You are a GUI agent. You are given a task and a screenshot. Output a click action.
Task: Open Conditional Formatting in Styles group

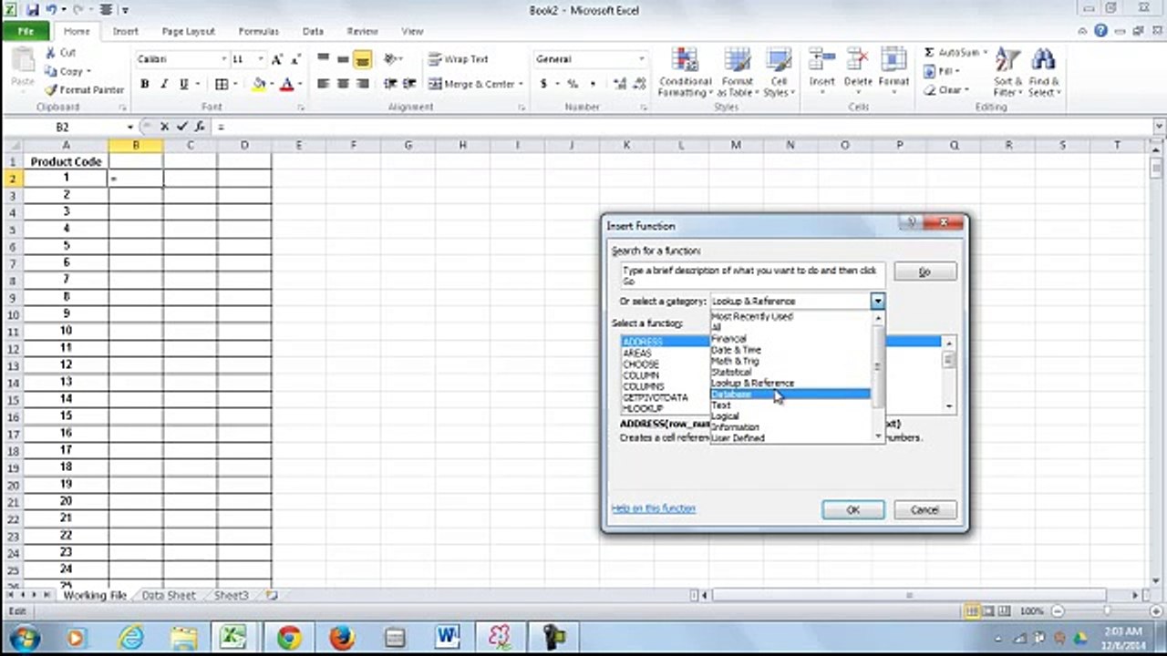tap(685, 73)
